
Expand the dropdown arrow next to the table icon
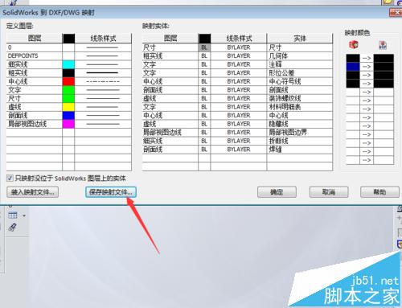pos(24,216)
